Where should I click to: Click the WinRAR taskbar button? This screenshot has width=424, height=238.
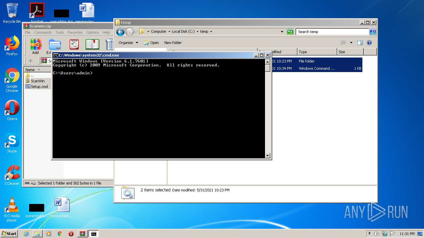[82, 234]
